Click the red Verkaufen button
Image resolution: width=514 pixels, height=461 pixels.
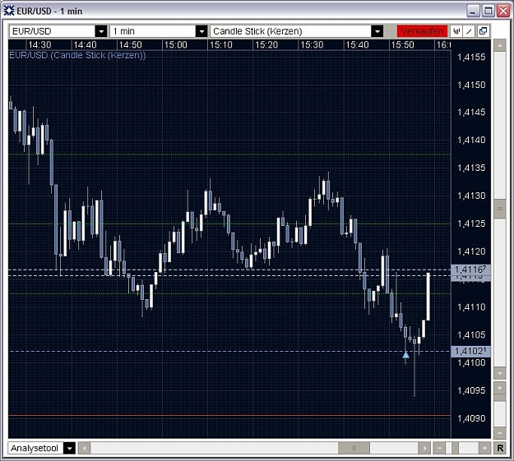422,31
